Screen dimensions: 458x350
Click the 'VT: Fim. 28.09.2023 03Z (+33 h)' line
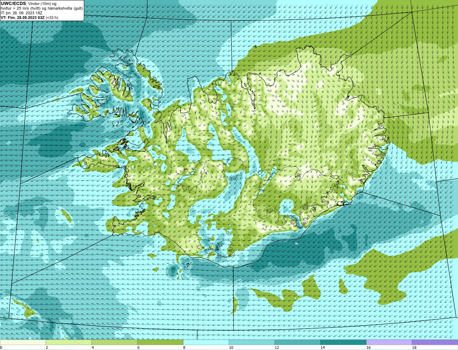29,17
